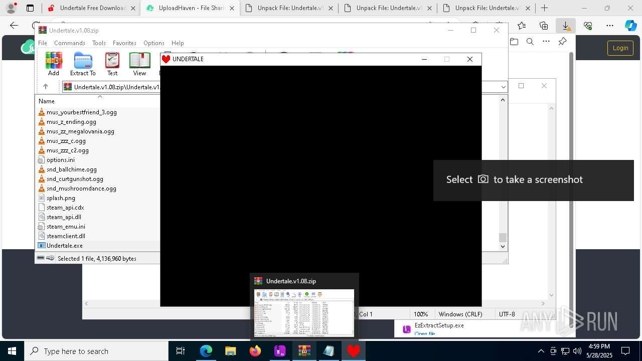The height and width of the screenshot is (361, 642).
Task: Open the Tools menu
Action: pos(99,43)
